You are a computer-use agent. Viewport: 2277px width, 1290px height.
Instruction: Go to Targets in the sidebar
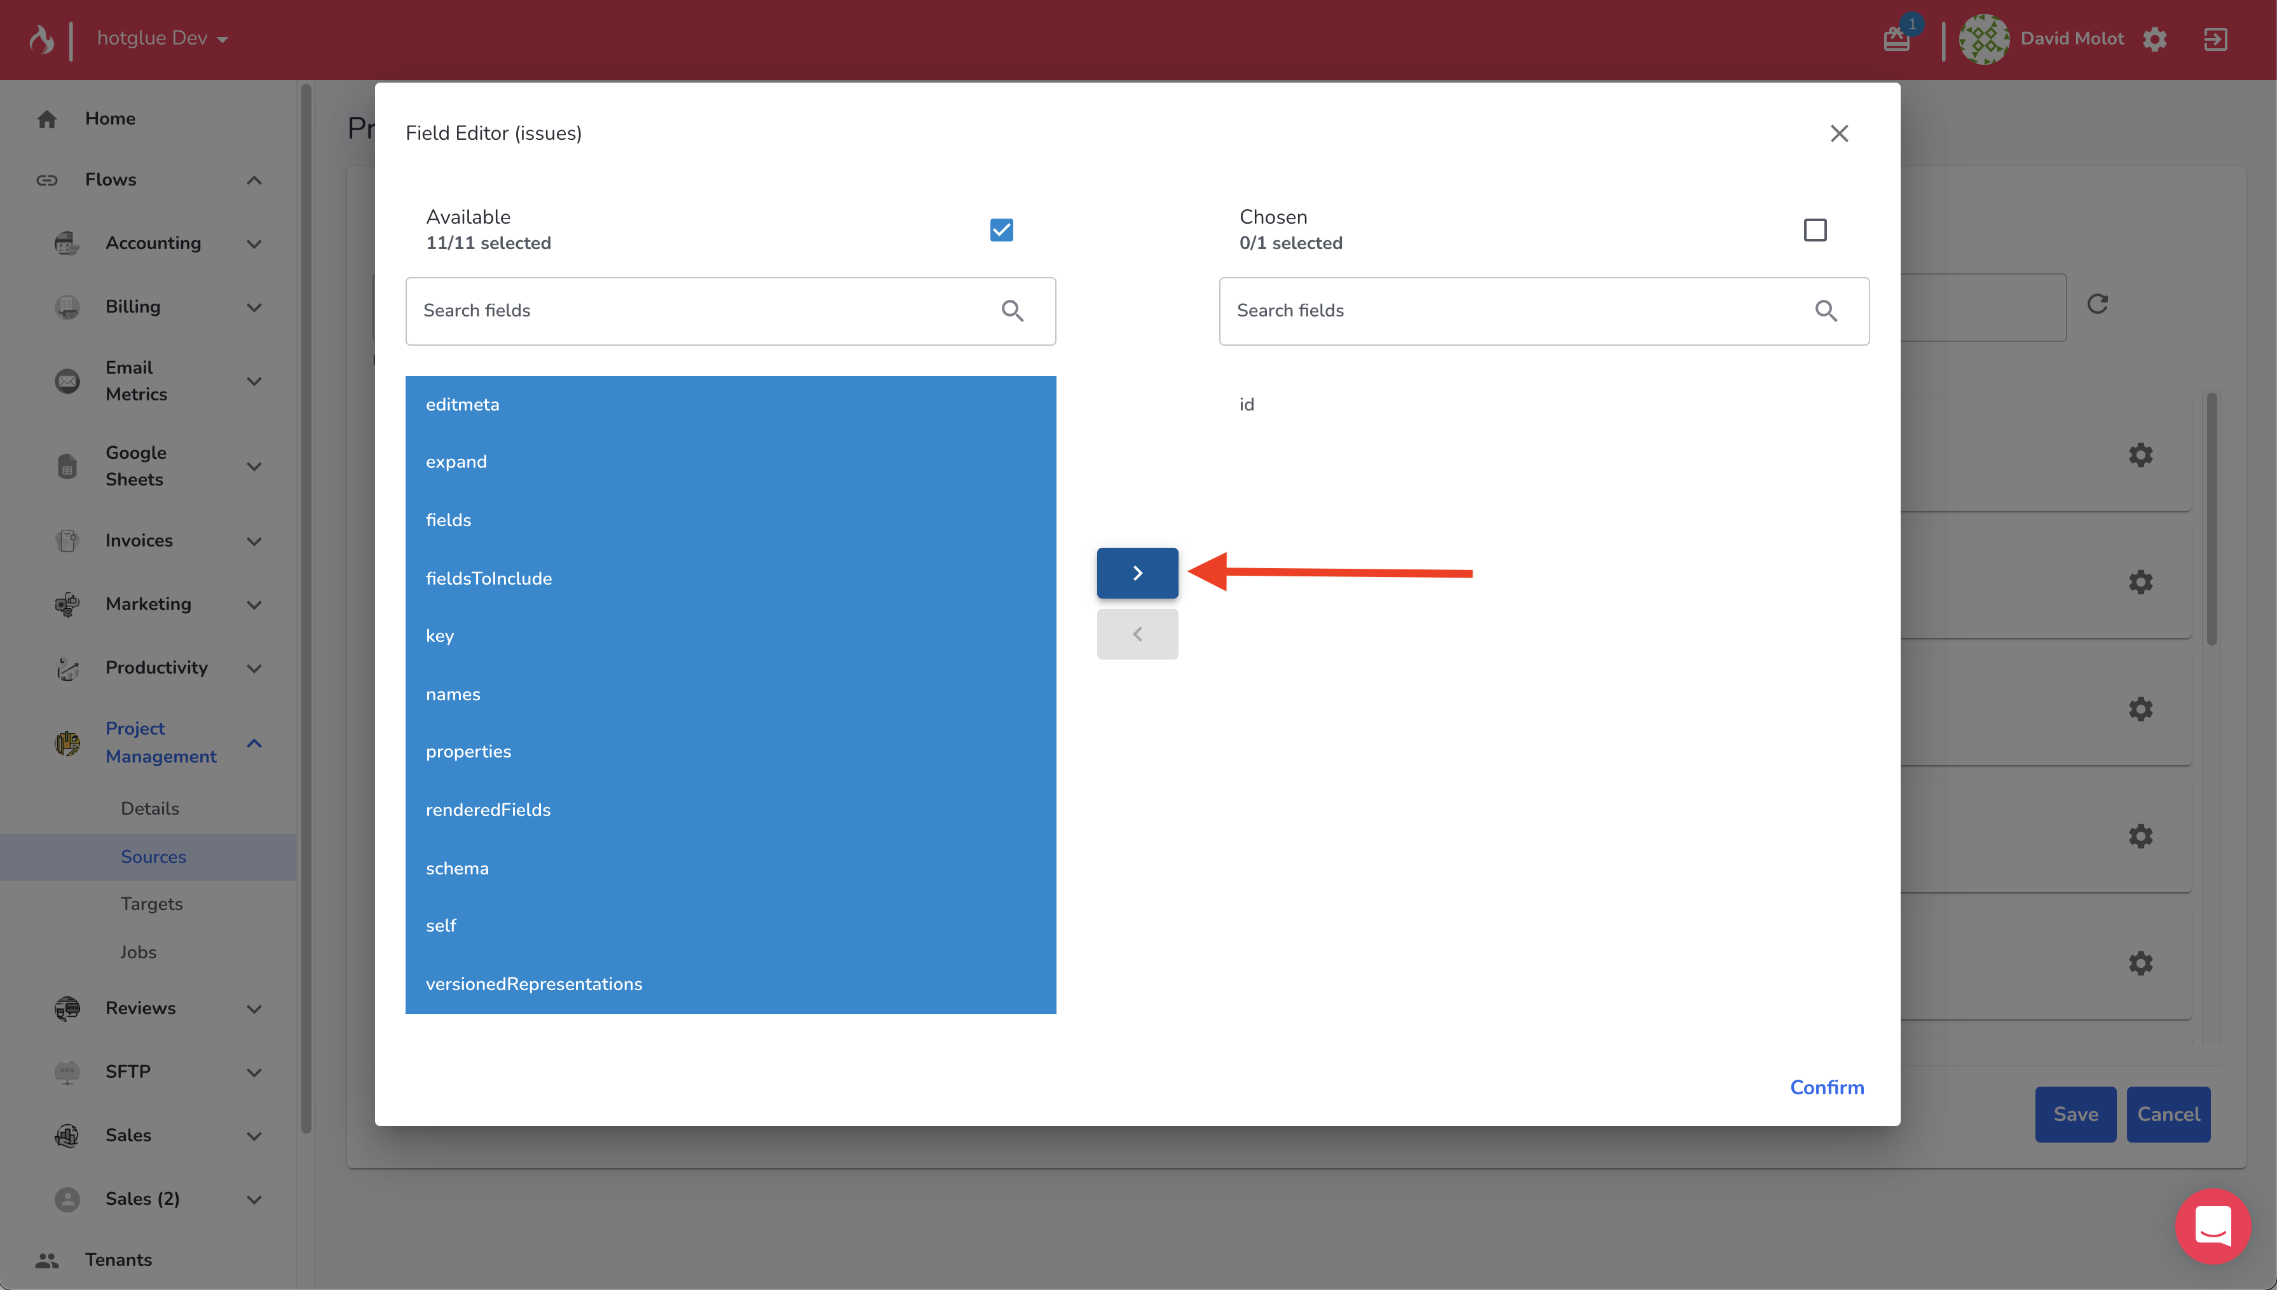(x=151, y=904)
